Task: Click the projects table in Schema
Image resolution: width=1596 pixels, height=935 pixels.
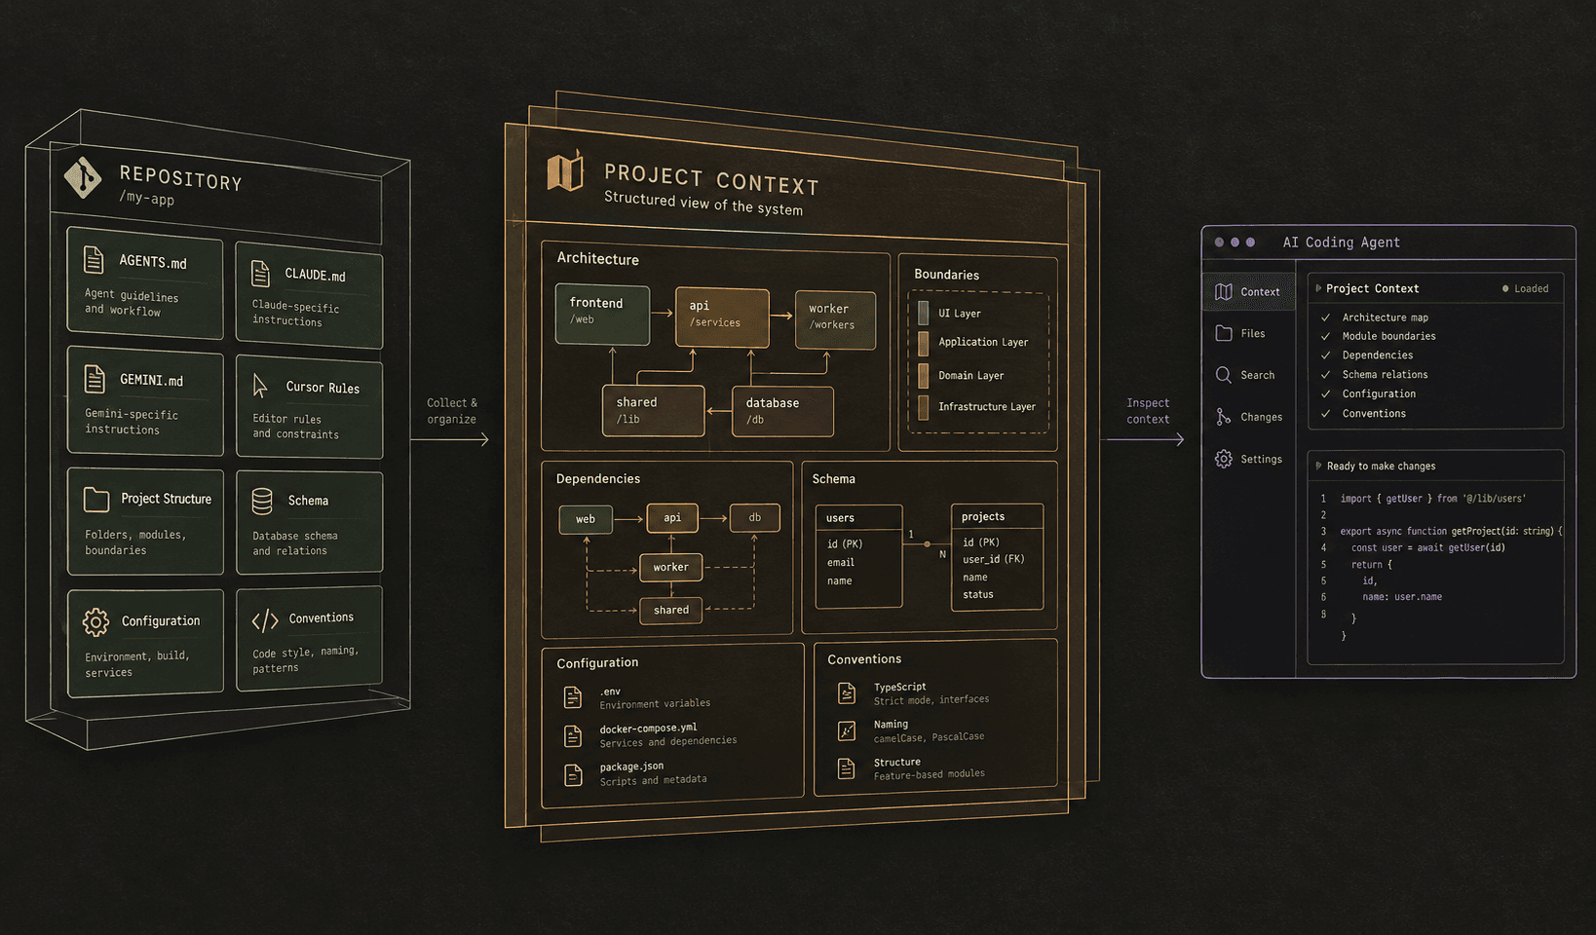Action: tap(997, 557)
